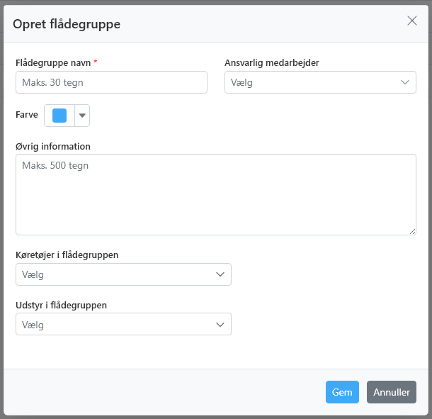Screen dimensions: 432x419
Task: Close the Opret flådegruppe dialog
Action: click(x=412, y=21)
